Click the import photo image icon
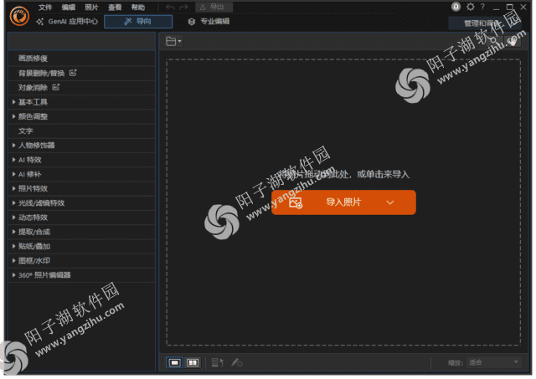 tap(296, 202)
